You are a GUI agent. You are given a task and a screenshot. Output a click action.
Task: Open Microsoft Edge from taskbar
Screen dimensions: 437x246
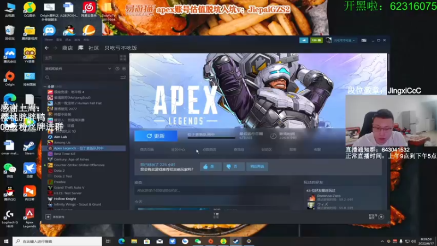point(121,241)
